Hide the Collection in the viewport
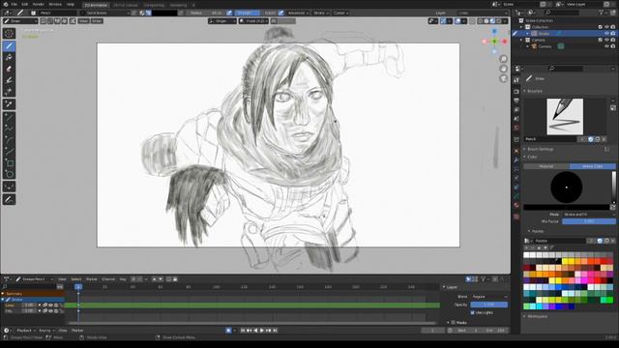The width and height of the screenshot is (619, 348). (606, 27)
